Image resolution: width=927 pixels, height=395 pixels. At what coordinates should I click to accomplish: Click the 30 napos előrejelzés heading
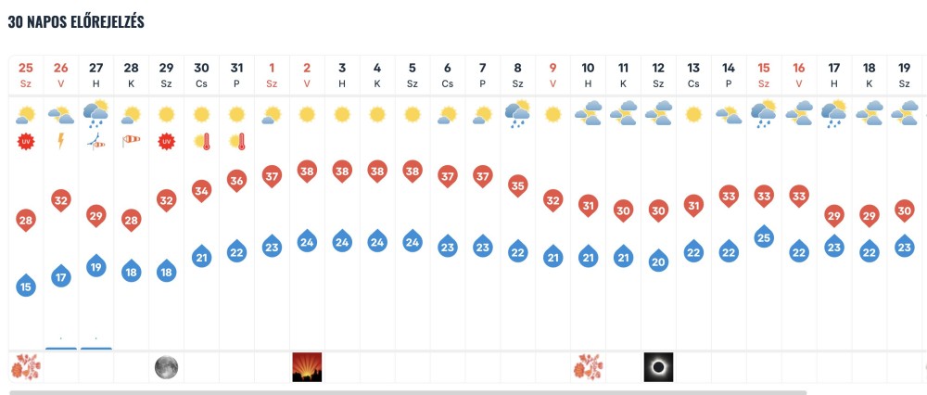click(x=76, y=22)
